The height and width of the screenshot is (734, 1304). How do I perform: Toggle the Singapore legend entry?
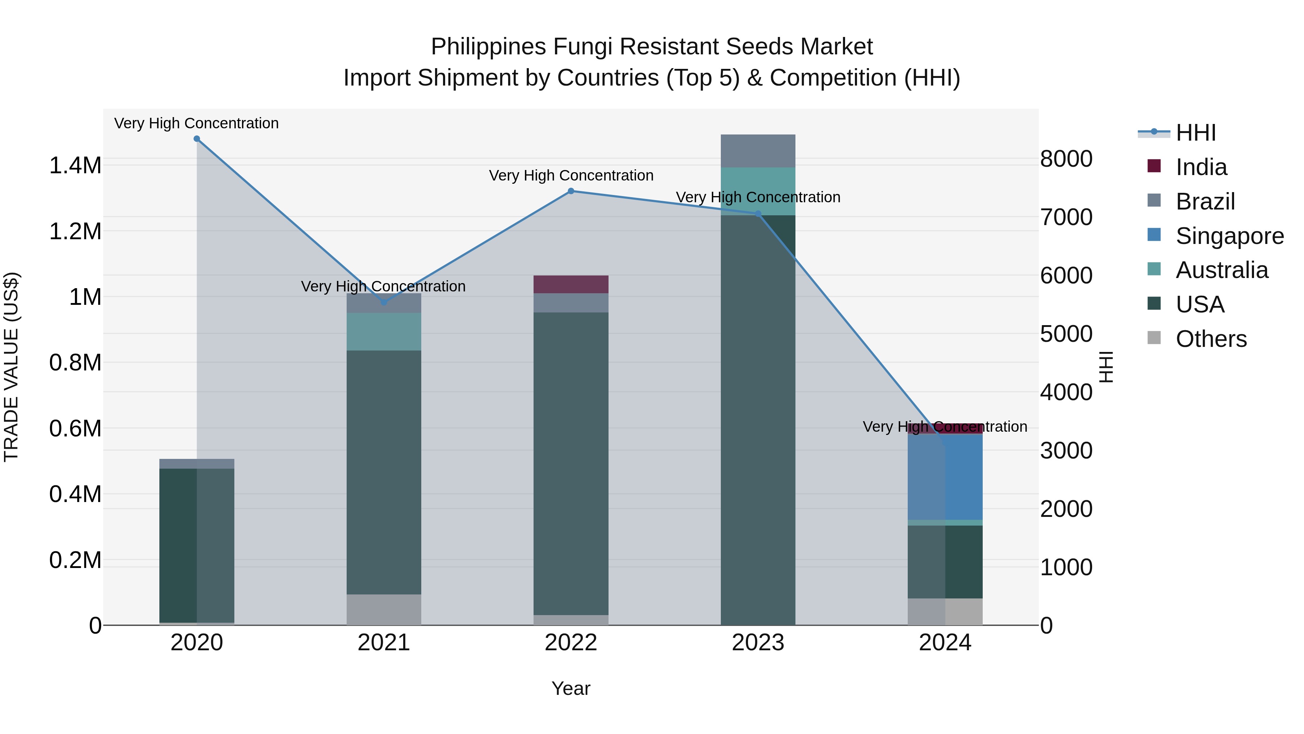pos(1215,236)
